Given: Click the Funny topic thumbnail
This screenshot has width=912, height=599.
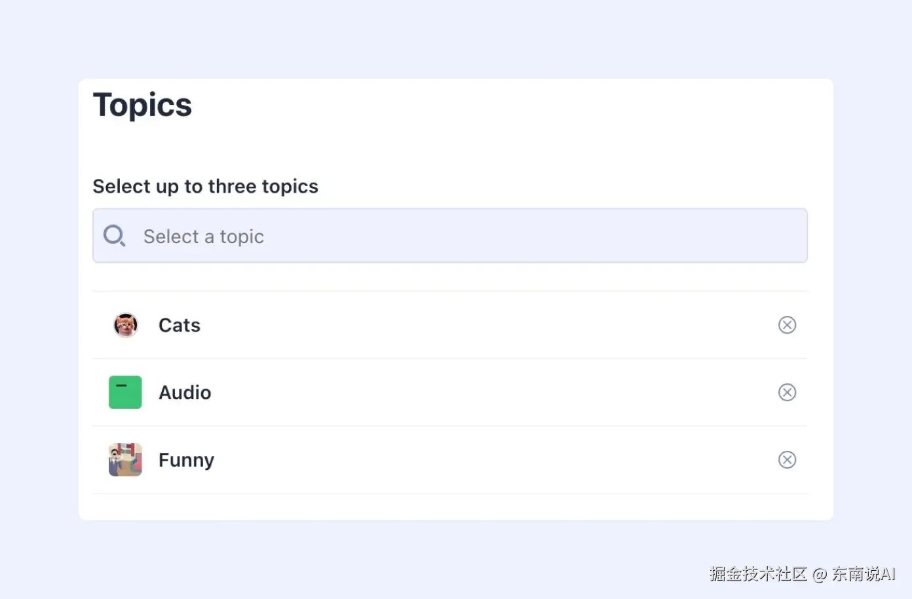Looking at the screenshot, I should coord(125,460).
